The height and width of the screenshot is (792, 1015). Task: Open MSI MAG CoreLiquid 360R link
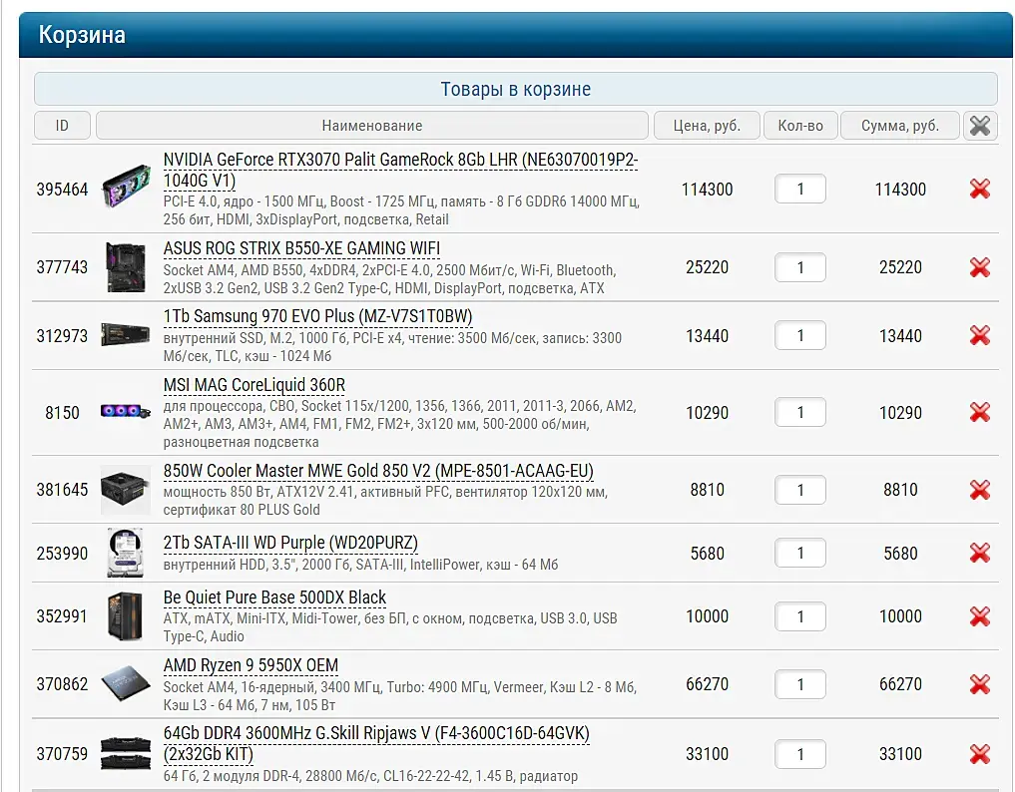point(254,385)
